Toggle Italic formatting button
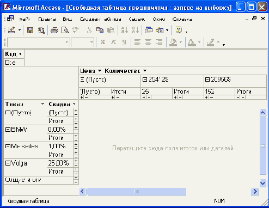Screen dimensions: 269x208 [114, 42]
